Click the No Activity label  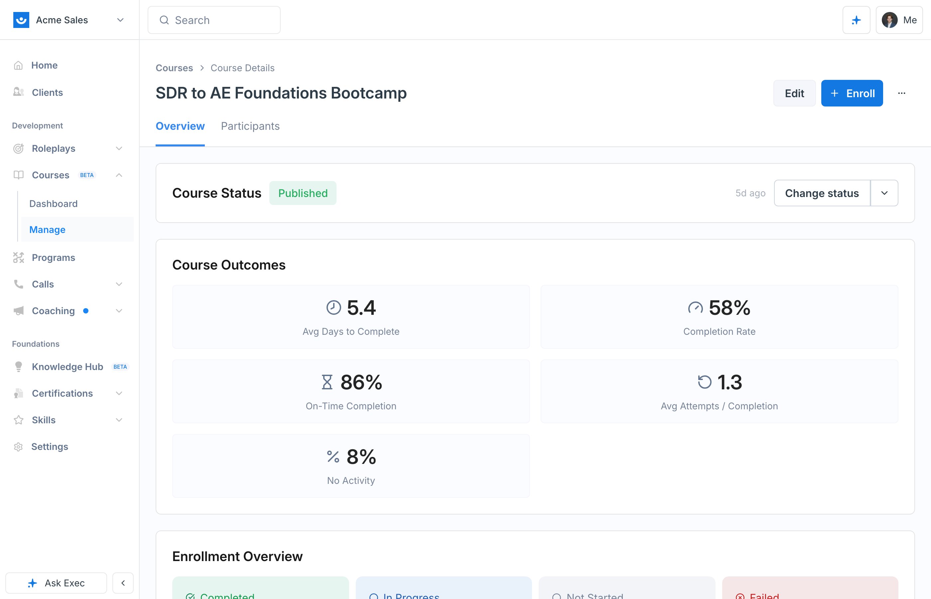click(x=351, y=481)
